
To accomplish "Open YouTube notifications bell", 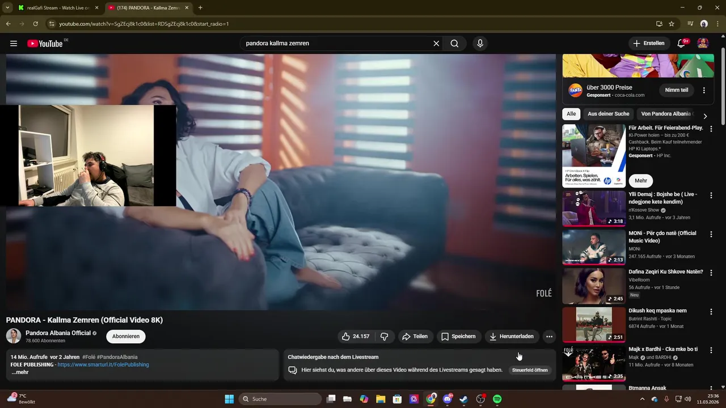I will point(682,43).
